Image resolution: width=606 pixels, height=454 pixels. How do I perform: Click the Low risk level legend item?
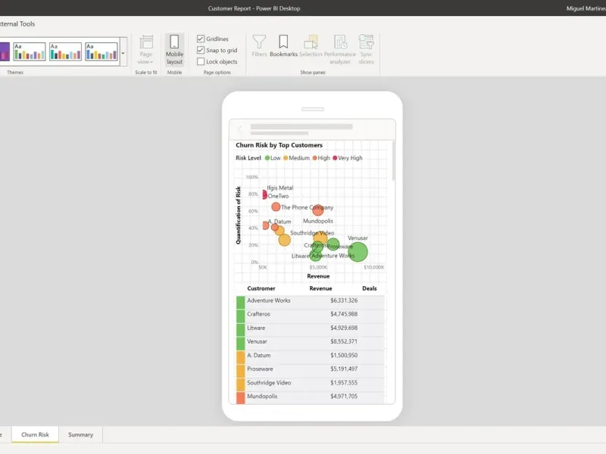click(273, 158)
